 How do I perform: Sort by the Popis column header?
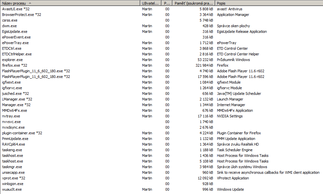point(269,3)
